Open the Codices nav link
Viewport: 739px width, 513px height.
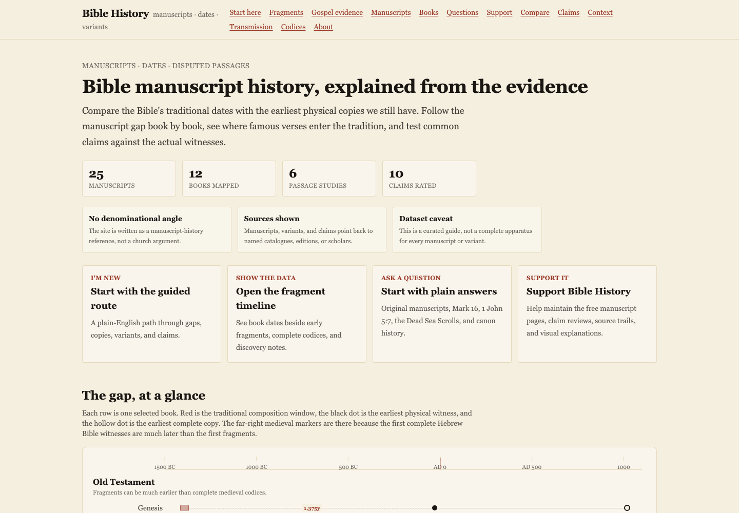293,27
